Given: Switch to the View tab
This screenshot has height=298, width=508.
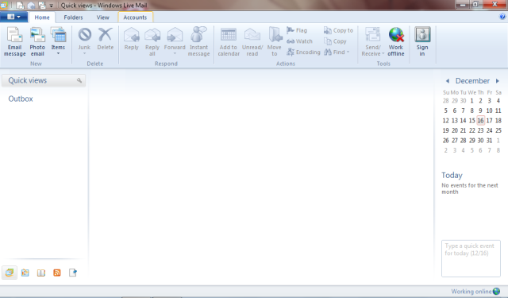Looking at the screenshot, I should coord(102,17).
